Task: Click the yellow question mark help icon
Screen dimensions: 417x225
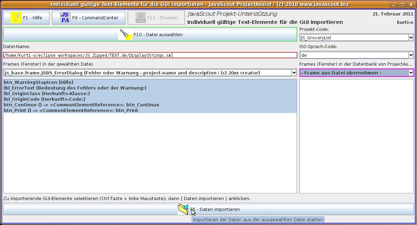Action: point(16,18)
